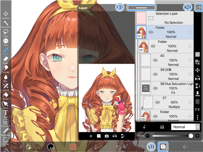Toggle visibility of second Folder layer

pos(153,46)
